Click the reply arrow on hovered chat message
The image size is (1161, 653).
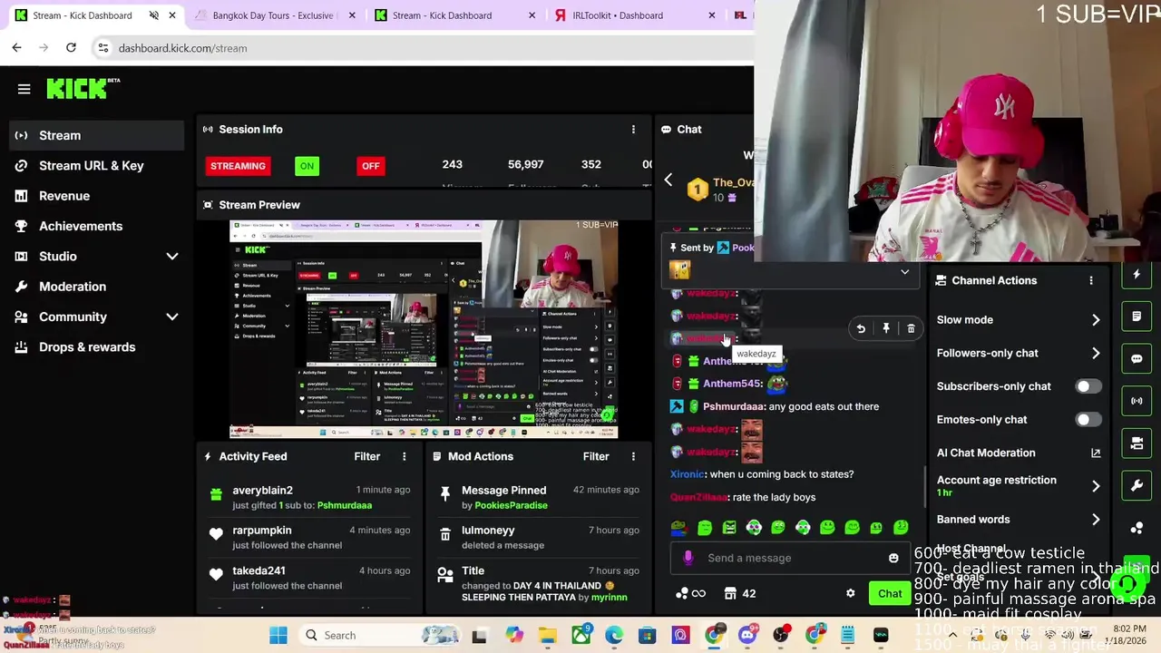861,328
